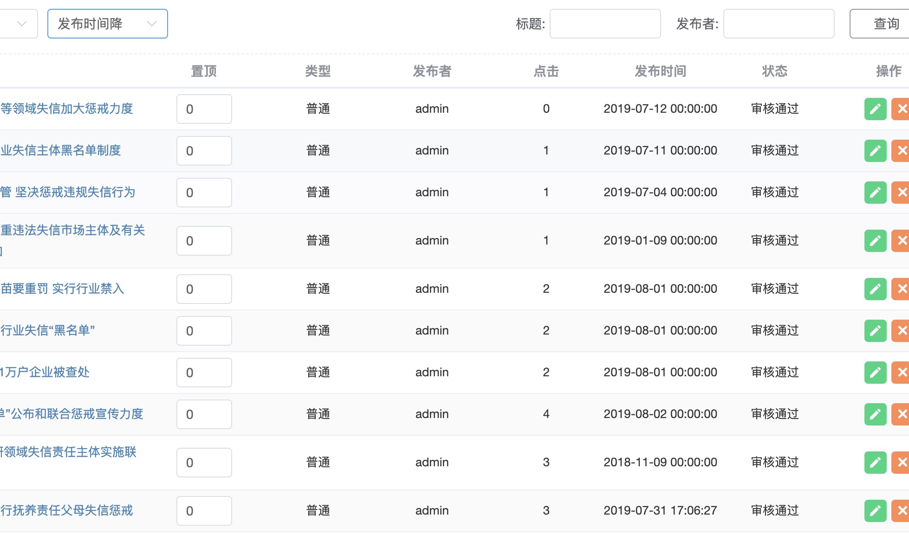Click 置顶 input for 2019-07-31 row

pyautogui.click(x=204, y=511)
